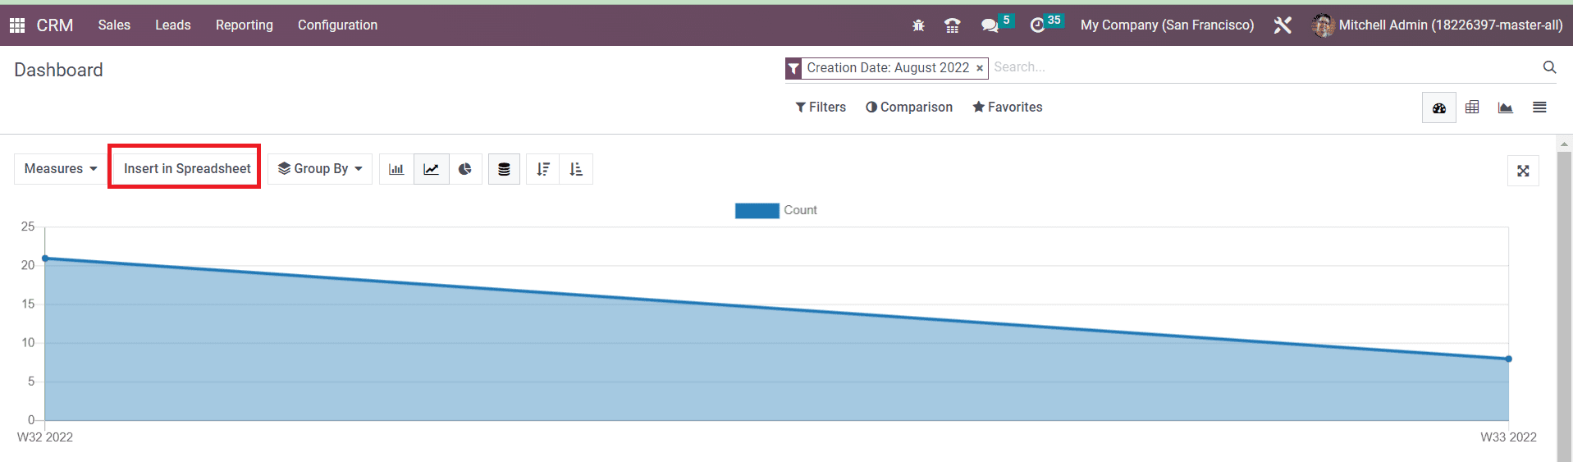The image size is (1573, 462).
Task: Open the Group By dropdown
Action: (320, 169)
